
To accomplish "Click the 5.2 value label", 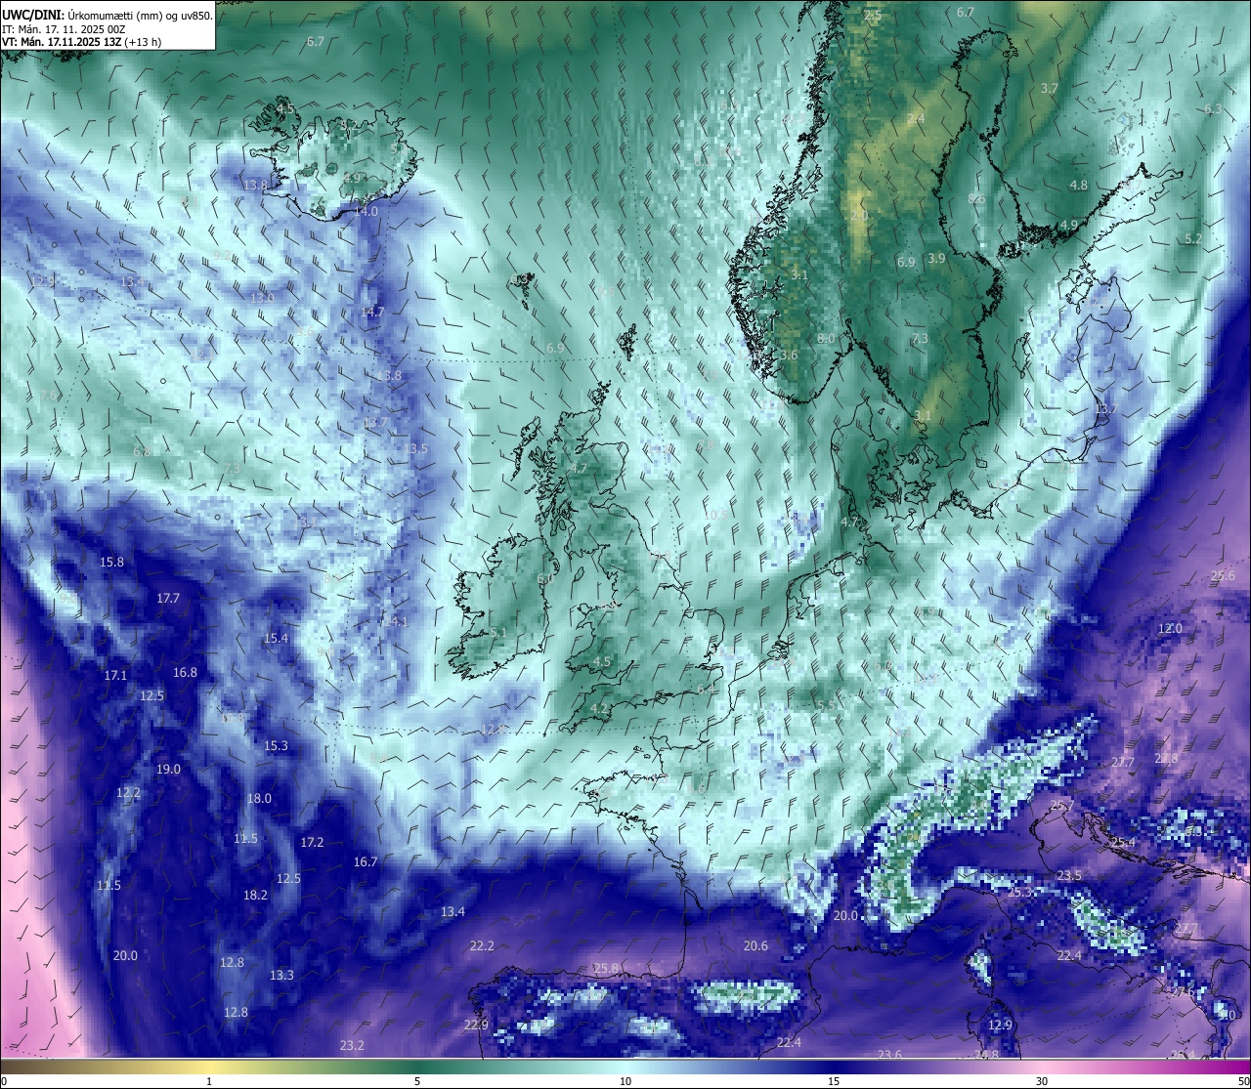I will tap(1192, 239).
